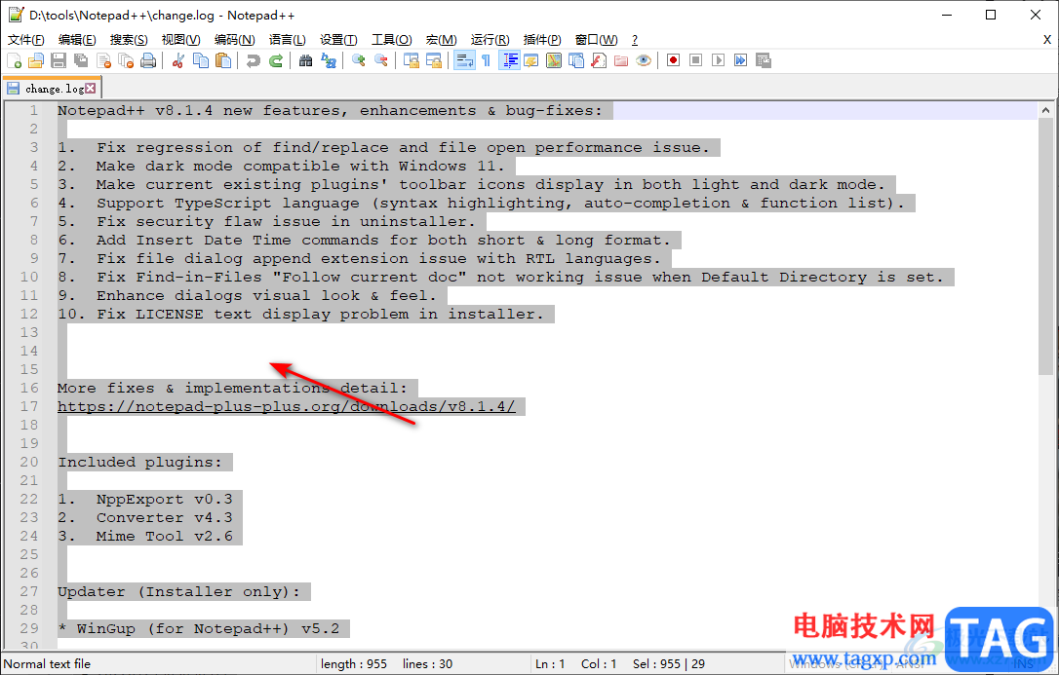
Task: Start macro recording with the red dot
Action: [674, 60]
